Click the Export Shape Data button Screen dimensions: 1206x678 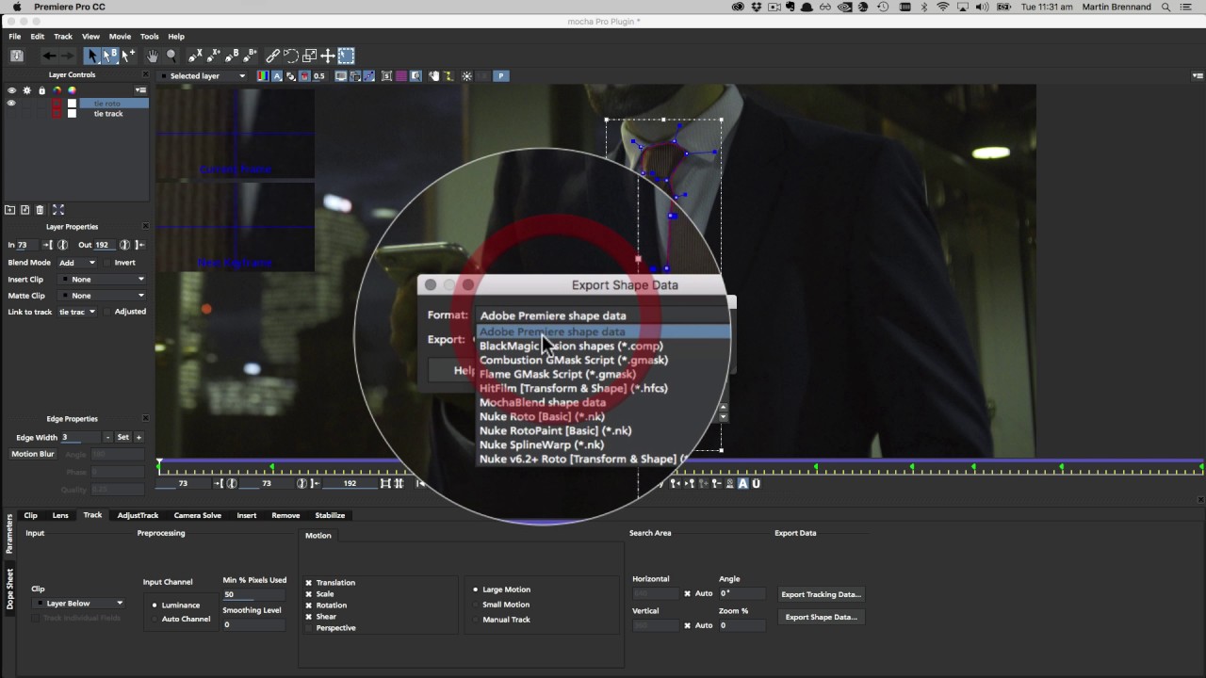821,617
